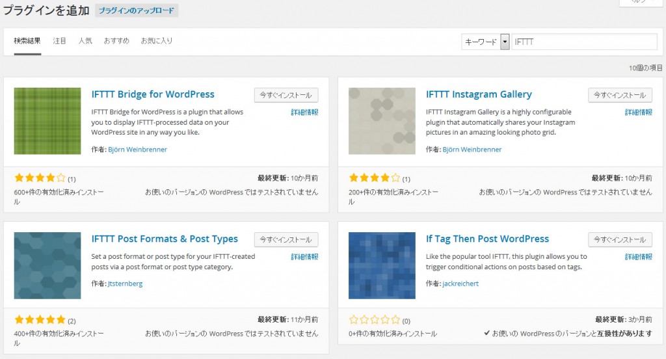Viewport: 666px width, 359px height.
Task: Click the star rating of IFTTT Instagram Gallery
Action: tap(374, 178)
